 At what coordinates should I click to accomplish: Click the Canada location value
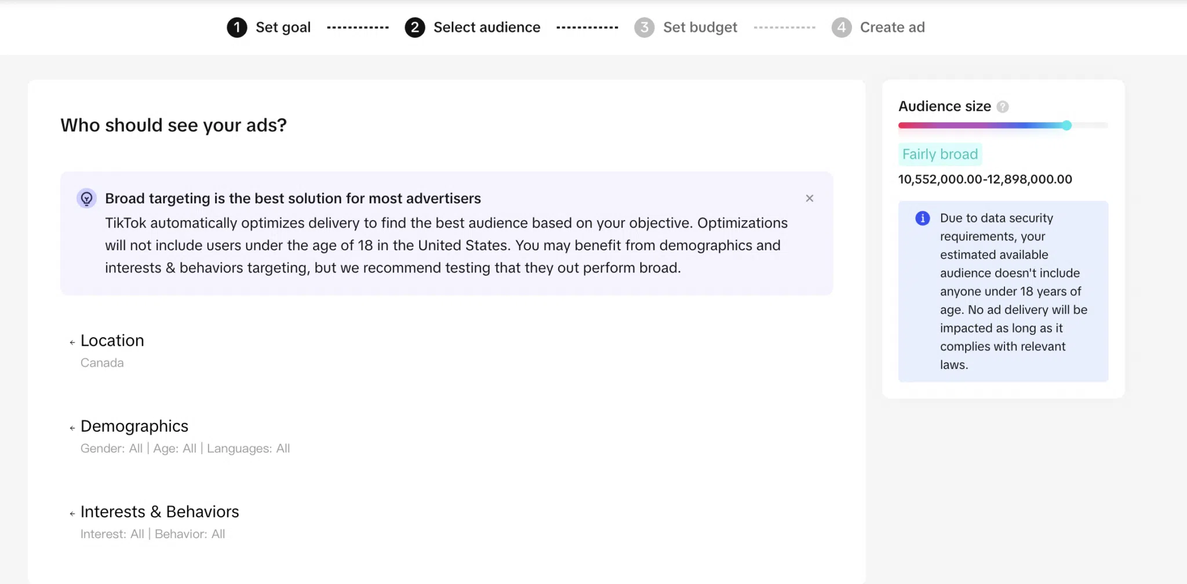(x=102, y=363)
